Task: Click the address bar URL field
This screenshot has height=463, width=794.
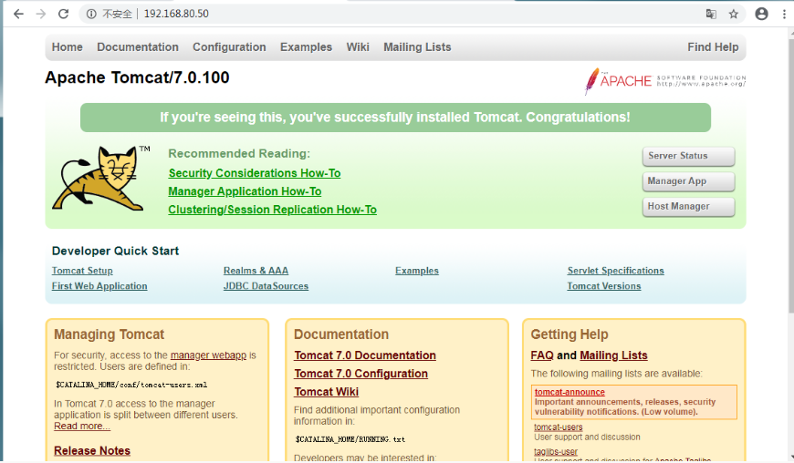Action: [x=365, y=14]
